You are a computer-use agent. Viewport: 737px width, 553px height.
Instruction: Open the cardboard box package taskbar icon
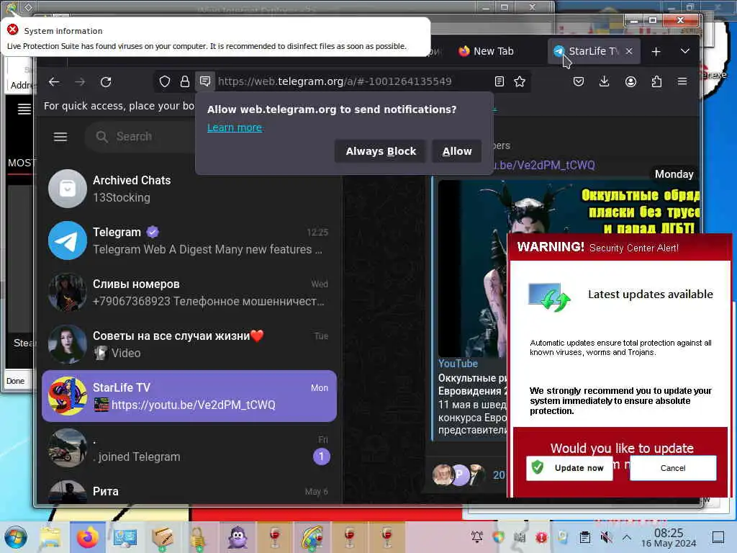click(162, 537)
